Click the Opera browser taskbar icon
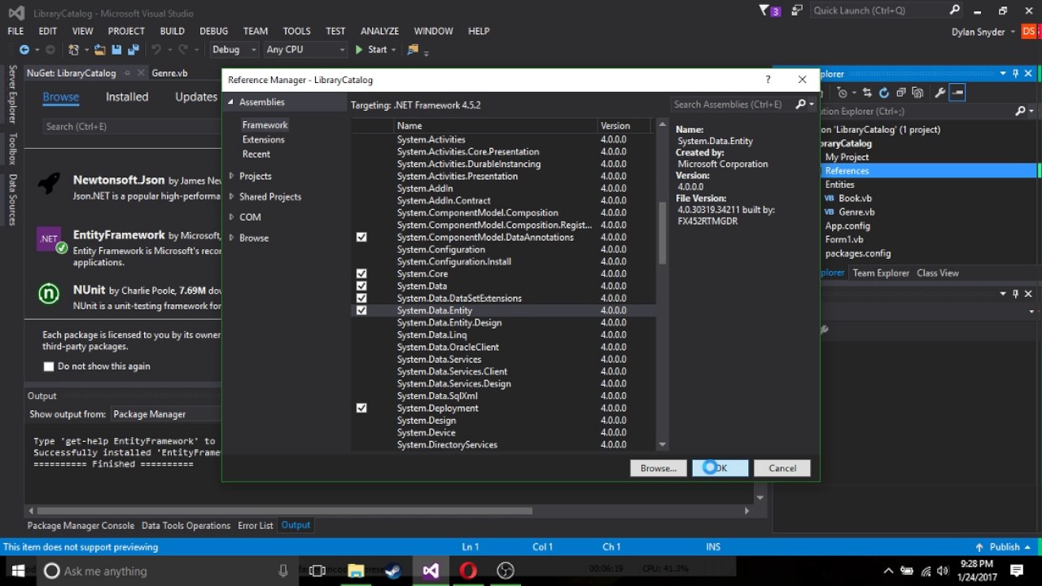Screen dimensions: 1042x586 tap(468, 571)
